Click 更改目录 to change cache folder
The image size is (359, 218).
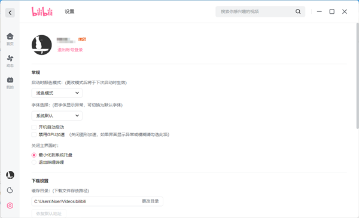click(x=150, y=201)
